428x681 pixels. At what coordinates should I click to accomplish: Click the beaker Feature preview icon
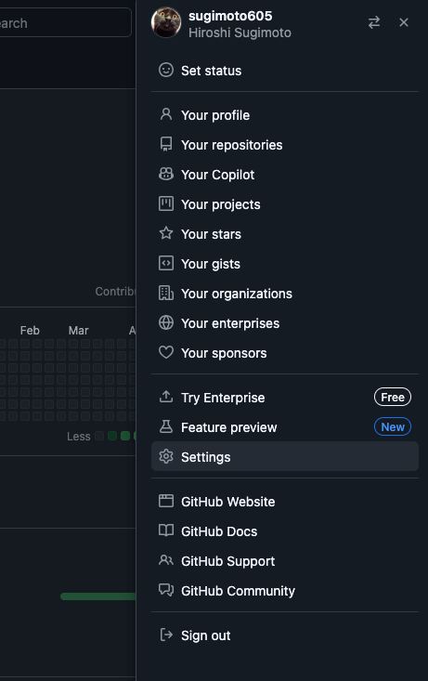[166, 426]
